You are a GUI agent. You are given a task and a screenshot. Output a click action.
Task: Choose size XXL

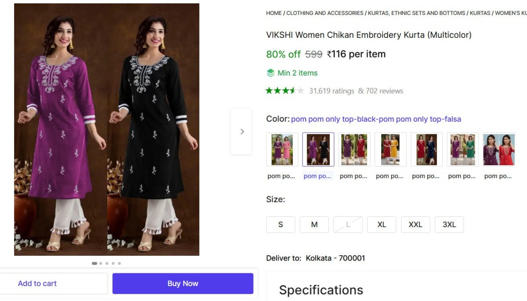[x=415, y=225]
